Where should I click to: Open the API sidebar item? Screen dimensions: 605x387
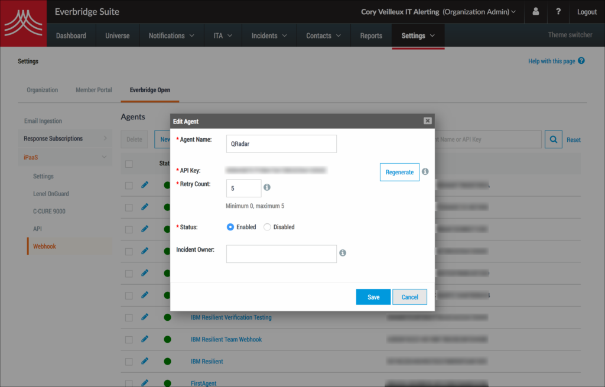[x=37, y=229]
